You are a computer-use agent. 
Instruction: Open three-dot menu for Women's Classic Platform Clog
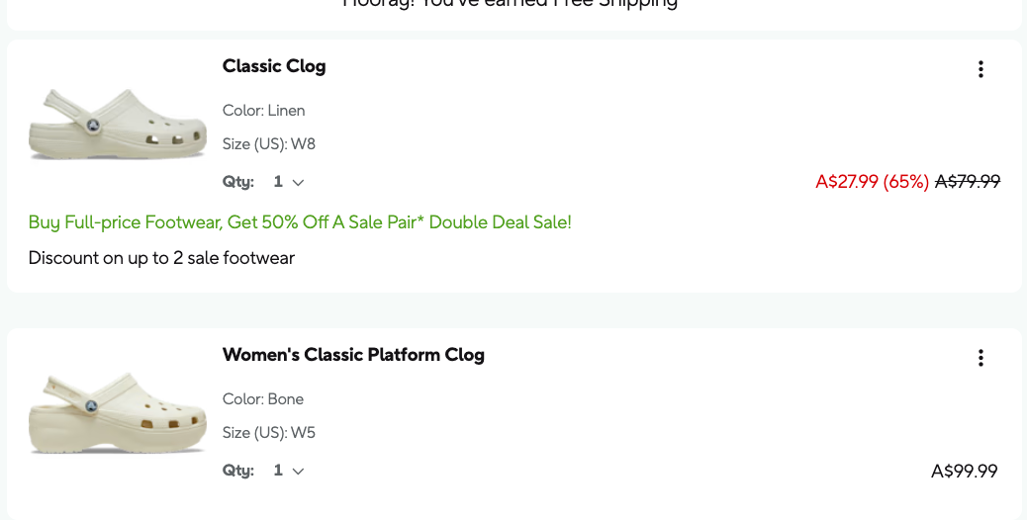[x=980, y=358]
